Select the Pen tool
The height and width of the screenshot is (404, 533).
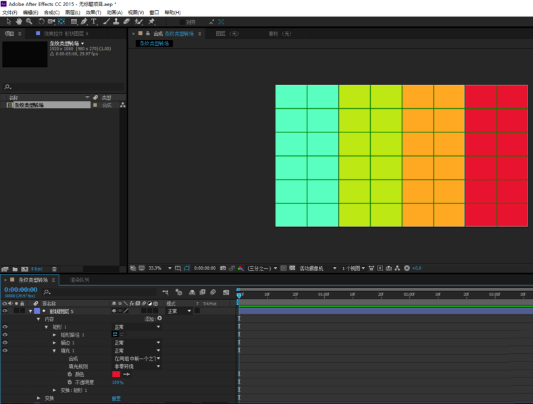pos(84,22)
